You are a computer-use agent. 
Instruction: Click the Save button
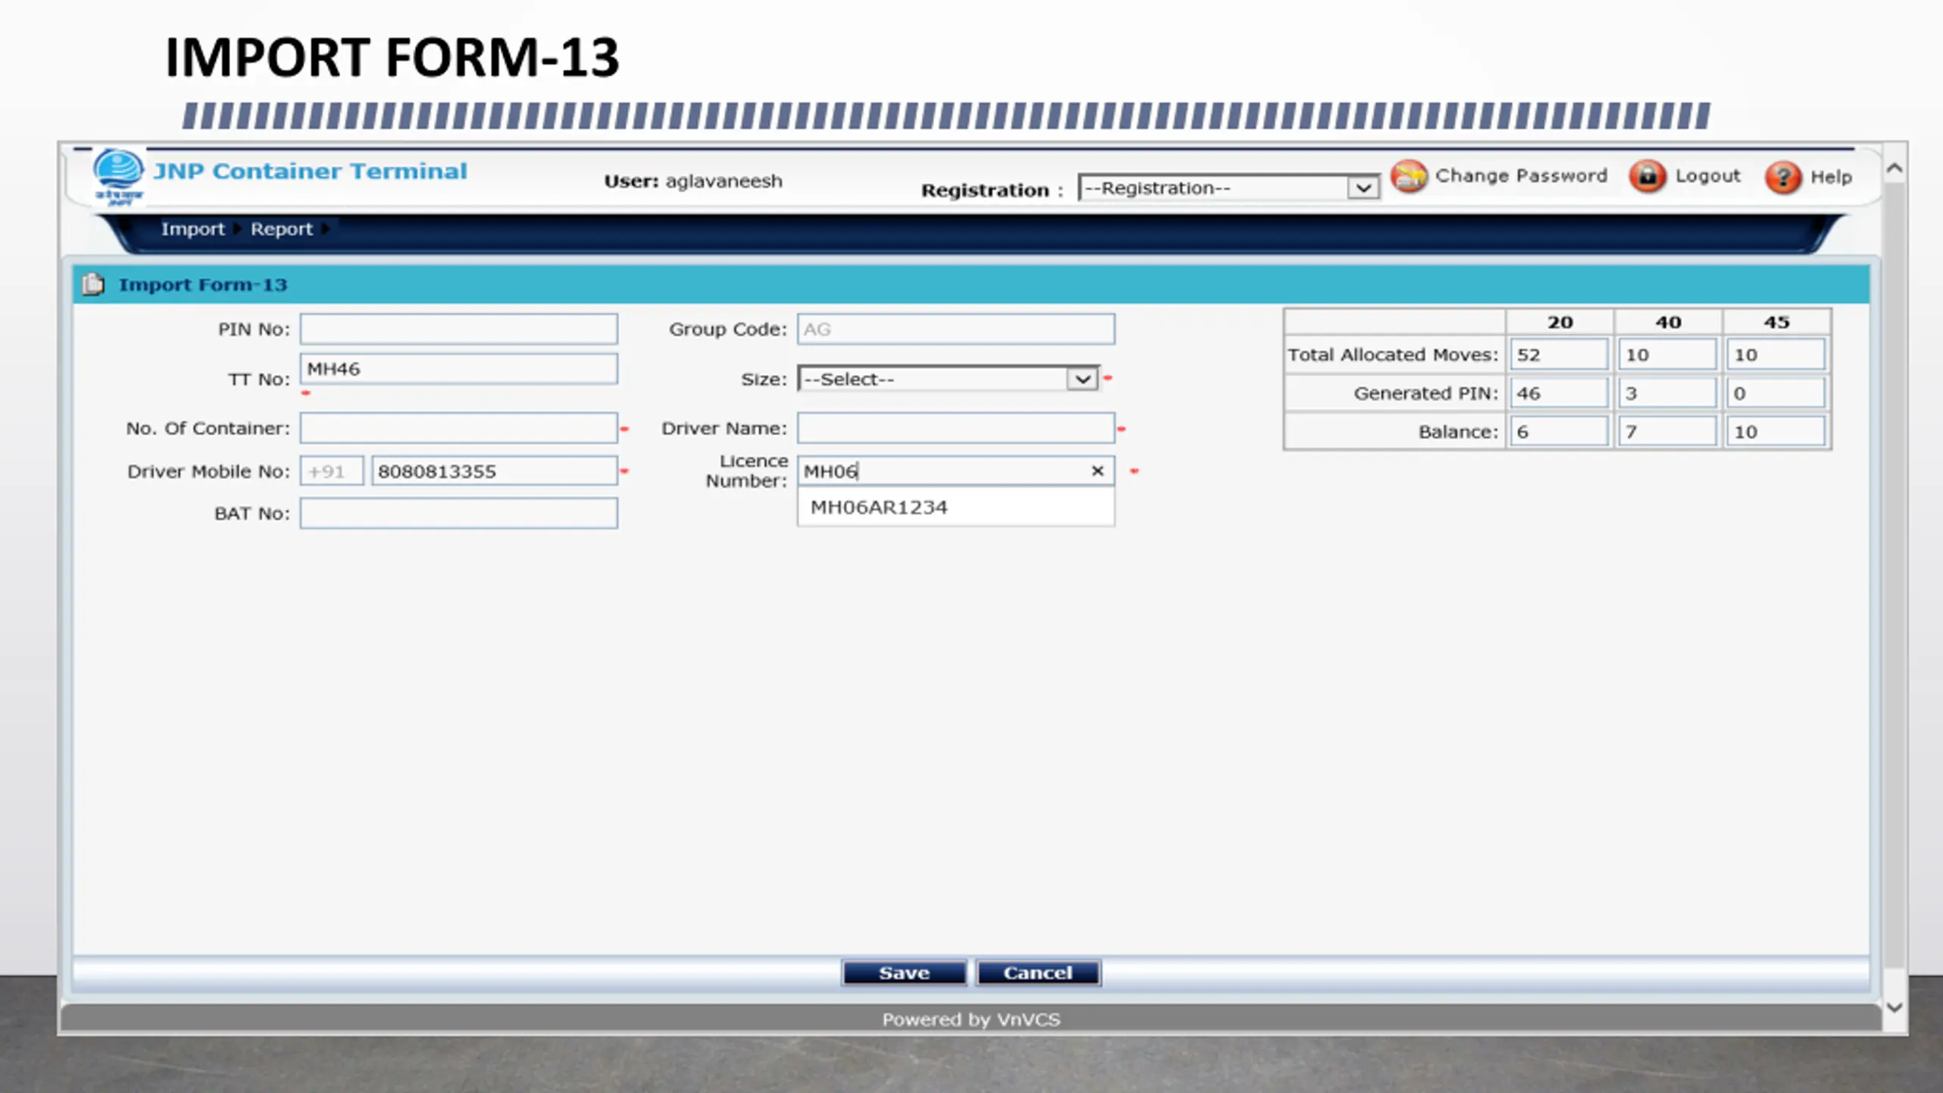(x=904, y=973)
